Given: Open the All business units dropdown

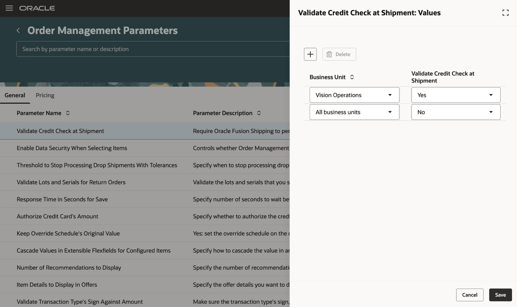Looking at the screenshot, I should (x=354, y=112).
